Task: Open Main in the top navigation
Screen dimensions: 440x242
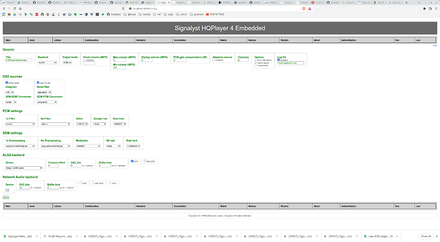Action: [x=16, y=40]
